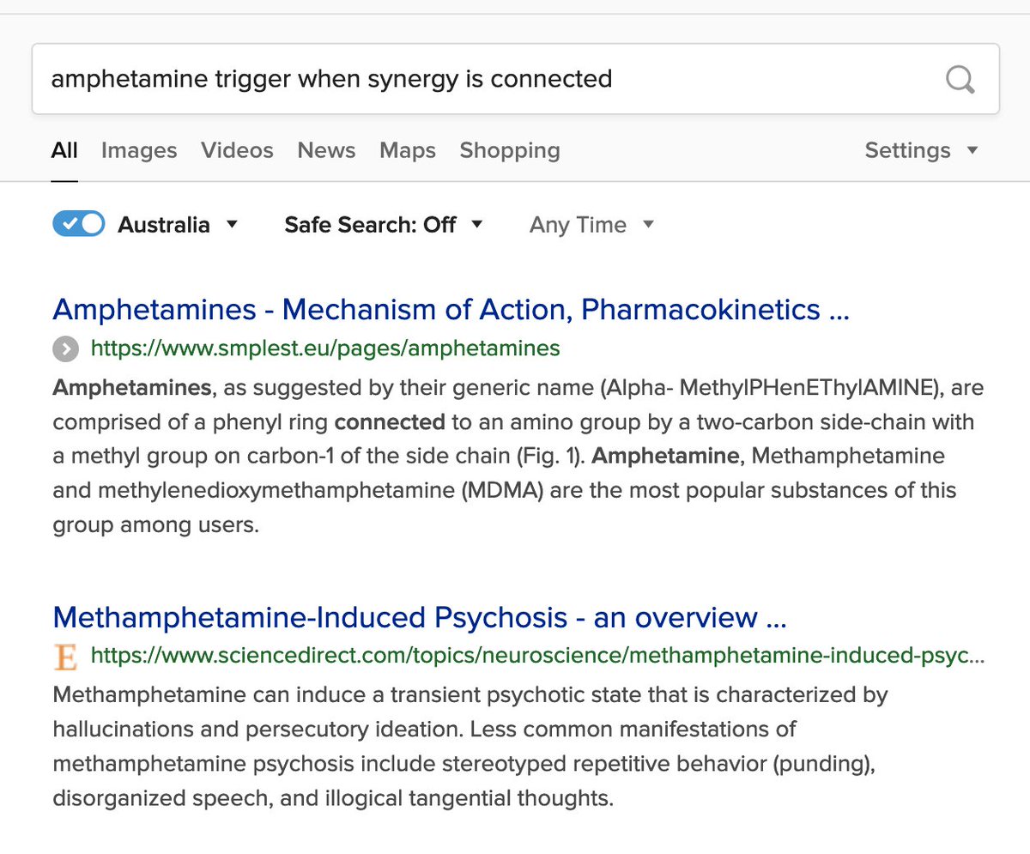
Task: Open the Safe Search: Off dropdown
Action: (x=384, y=225)
